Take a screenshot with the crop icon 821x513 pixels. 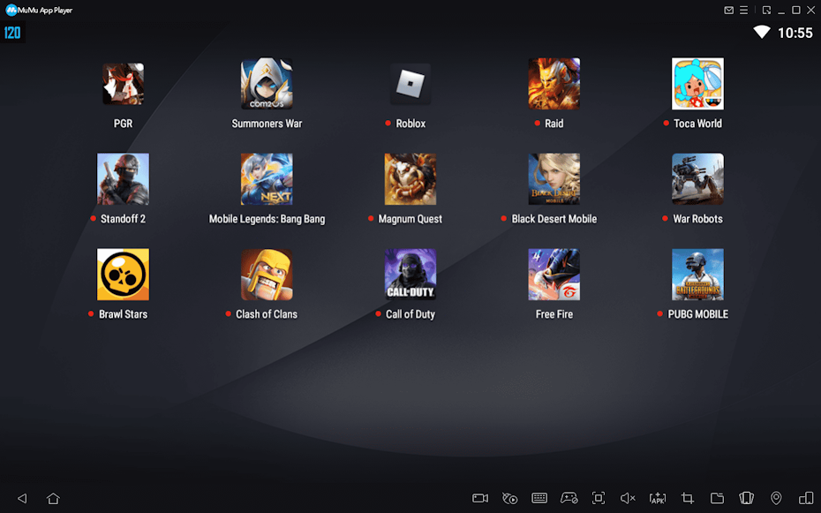pos(688,498)
